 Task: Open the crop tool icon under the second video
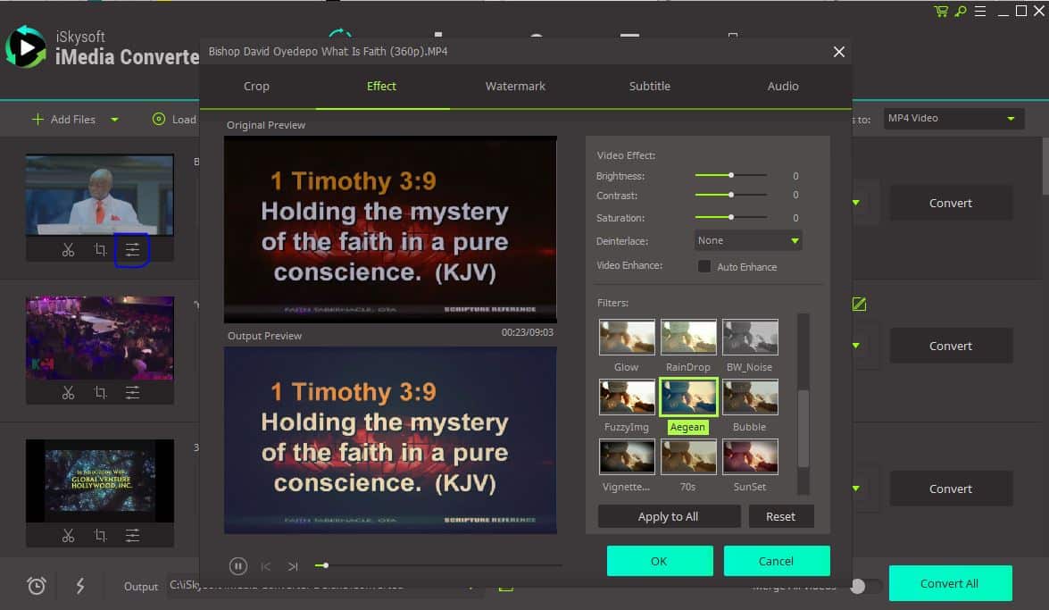coord(100,392)
